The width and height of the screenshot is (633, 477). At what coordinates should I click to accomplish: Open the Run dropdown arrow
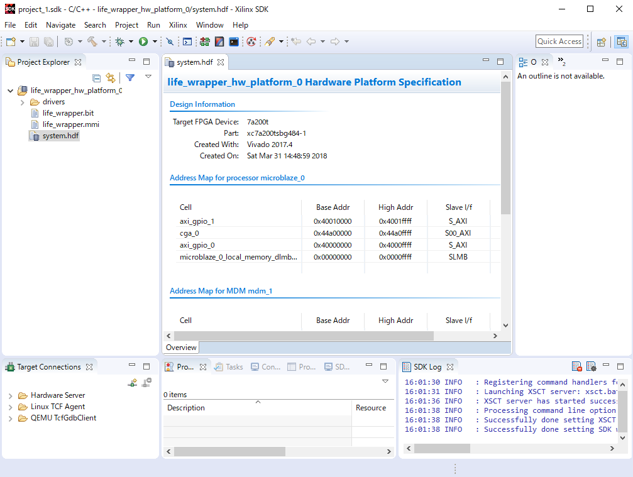pyautogui.click(x=155, y=41)
